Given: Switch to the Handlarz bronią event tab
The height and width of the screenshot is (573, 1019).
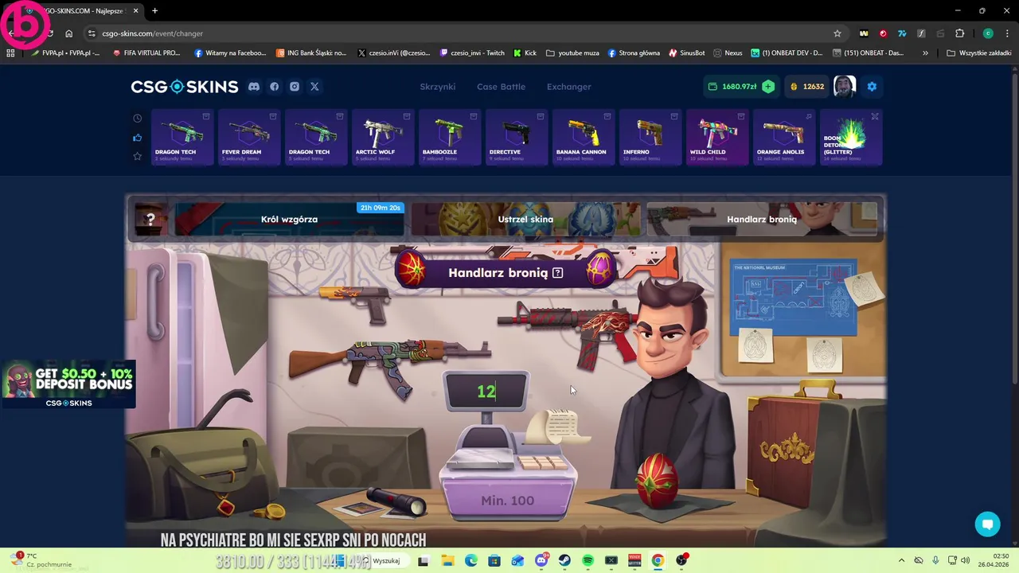Looking at the screenshot, I should (x=761, y=220).
